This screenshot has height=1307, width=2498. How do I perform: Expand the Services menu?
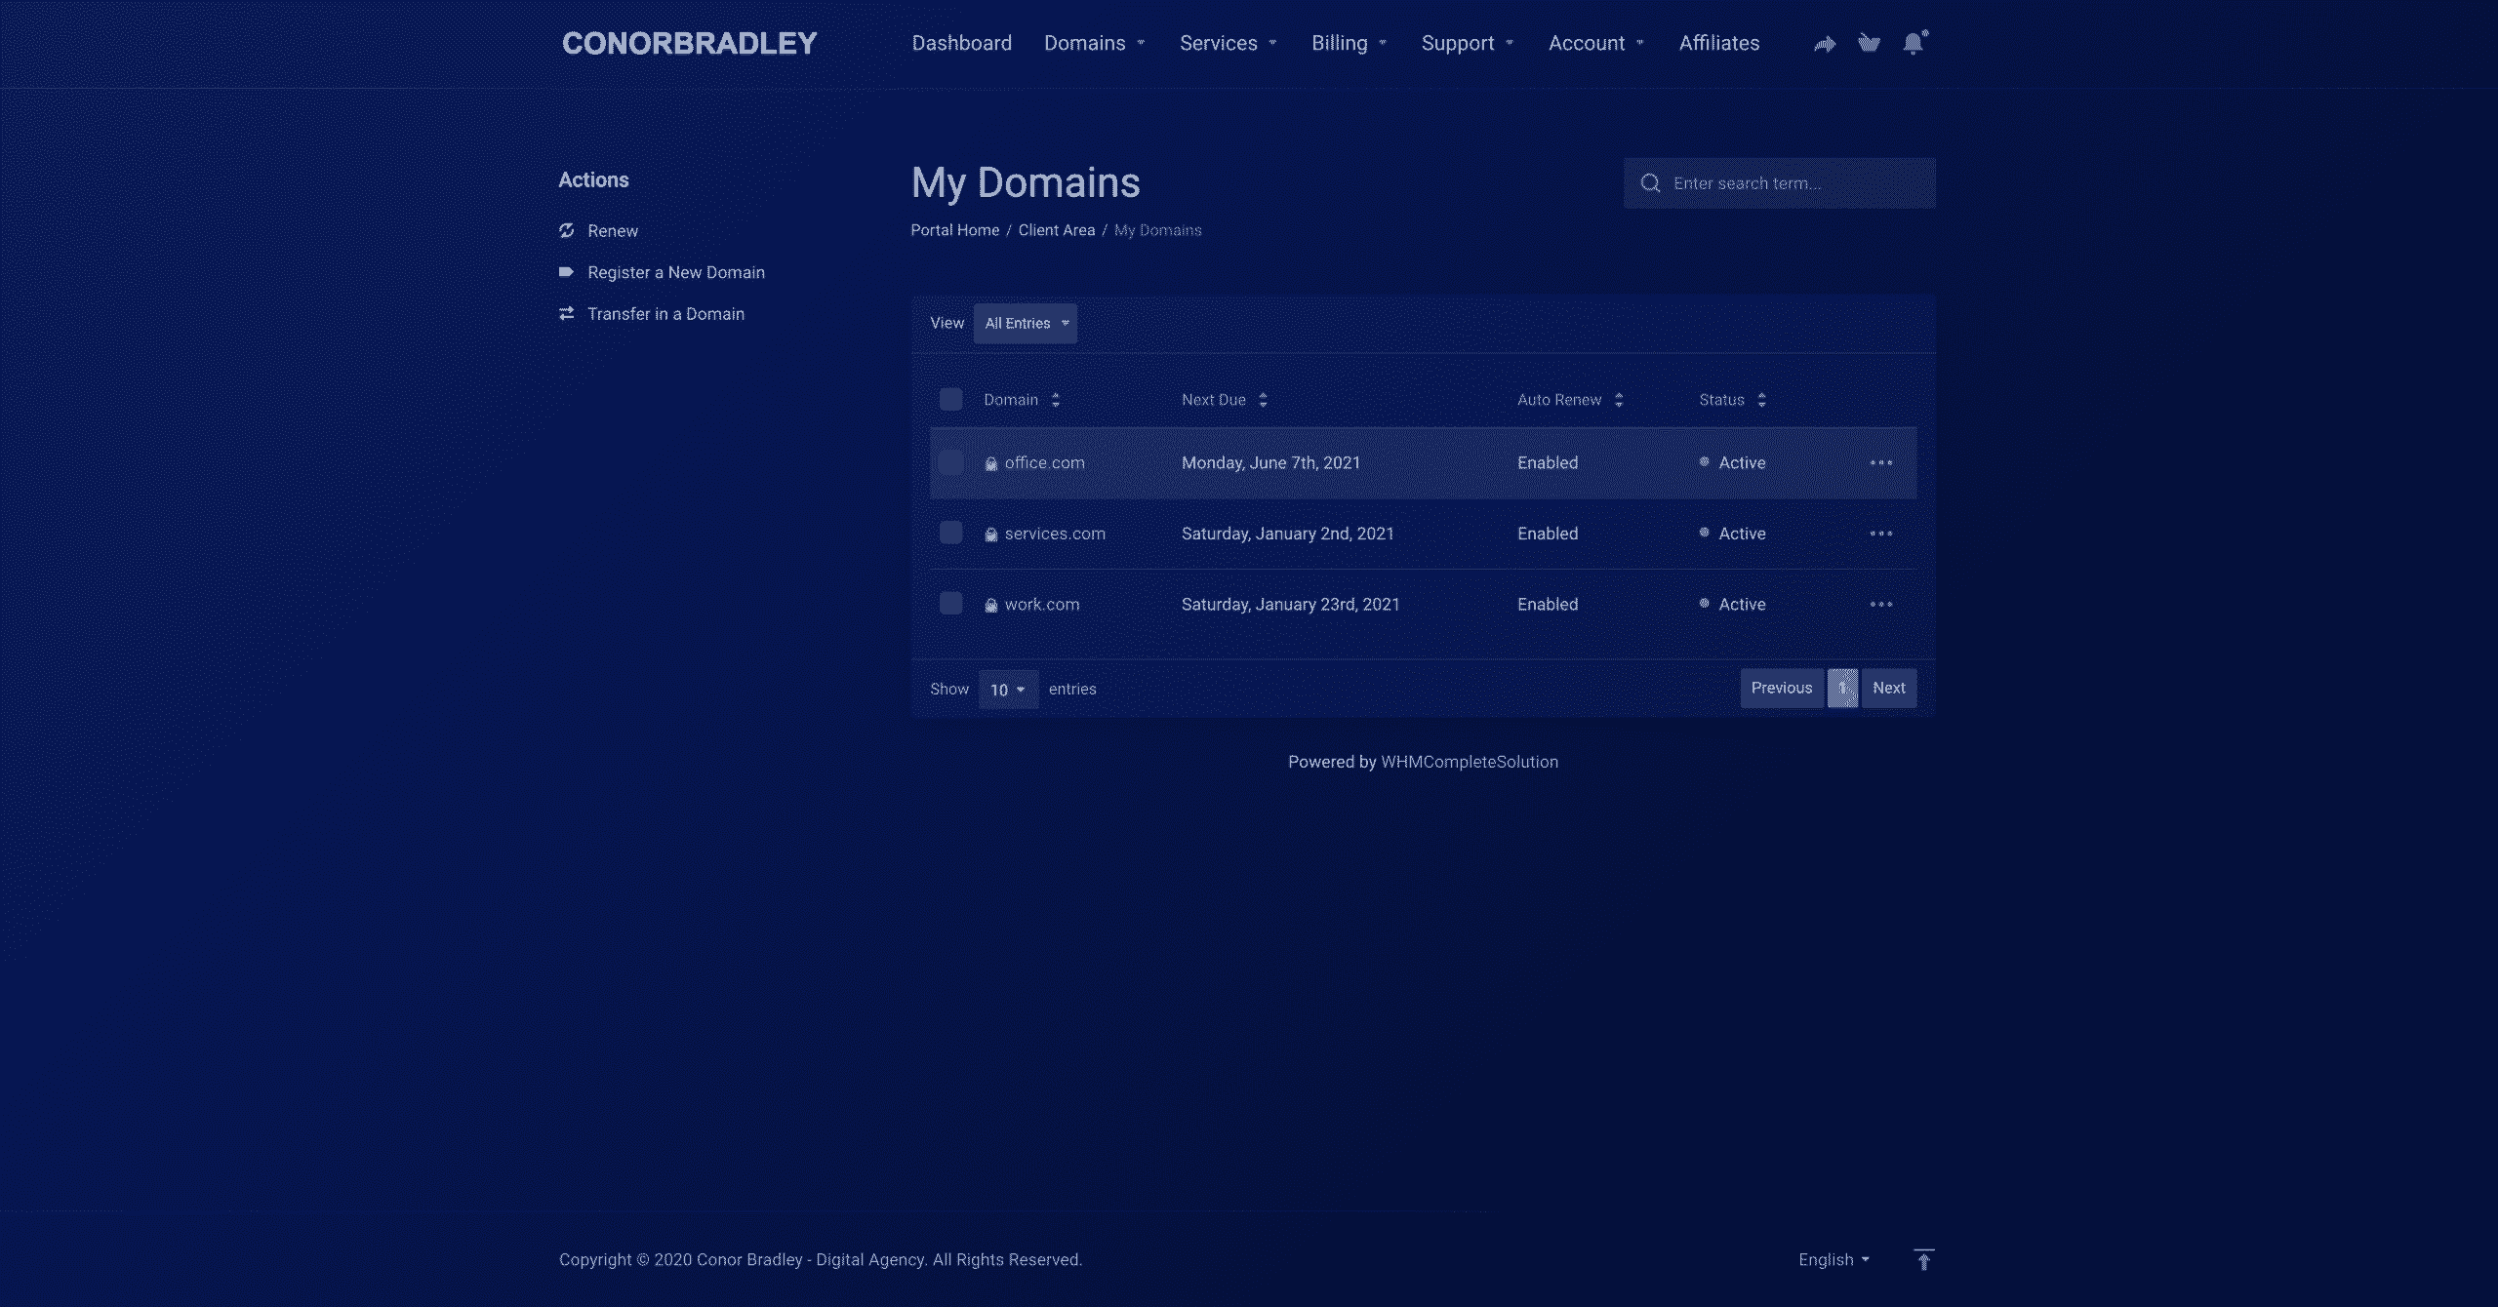(1228, 43)
